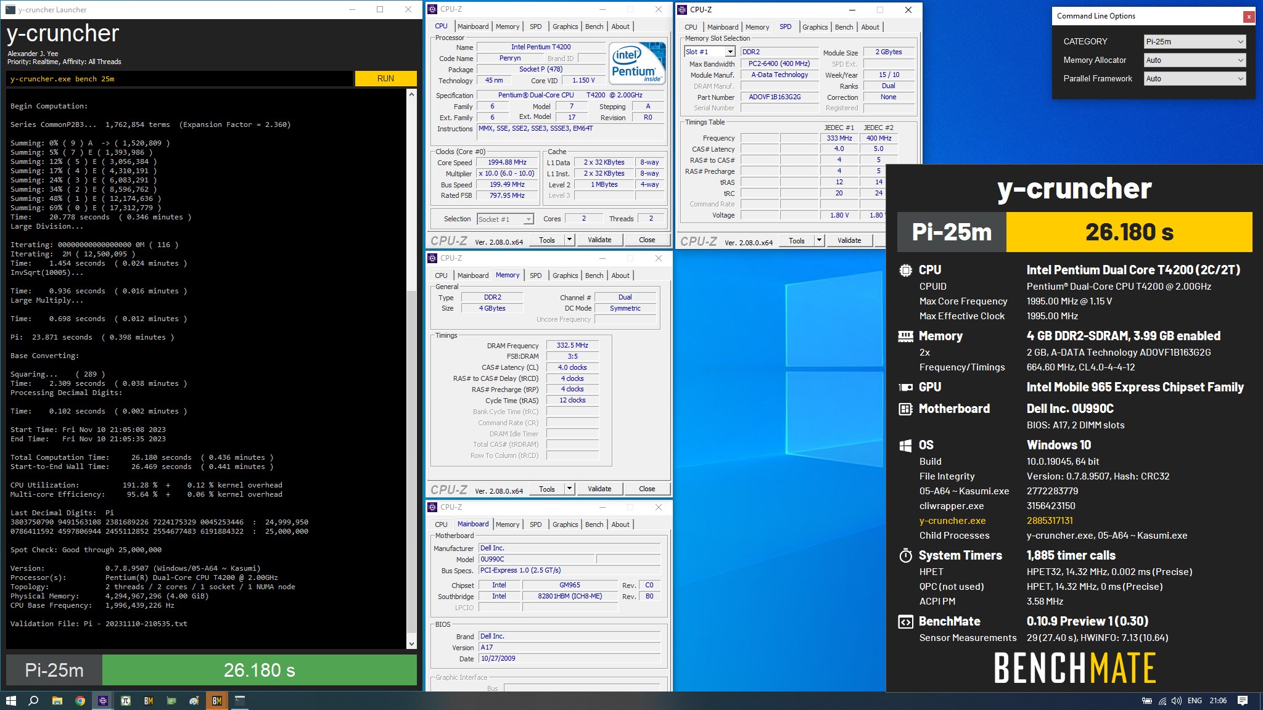
Task: Click the first BM BenchMate taskbar icon
Action: pyautogui.click(x=149, y=701)
